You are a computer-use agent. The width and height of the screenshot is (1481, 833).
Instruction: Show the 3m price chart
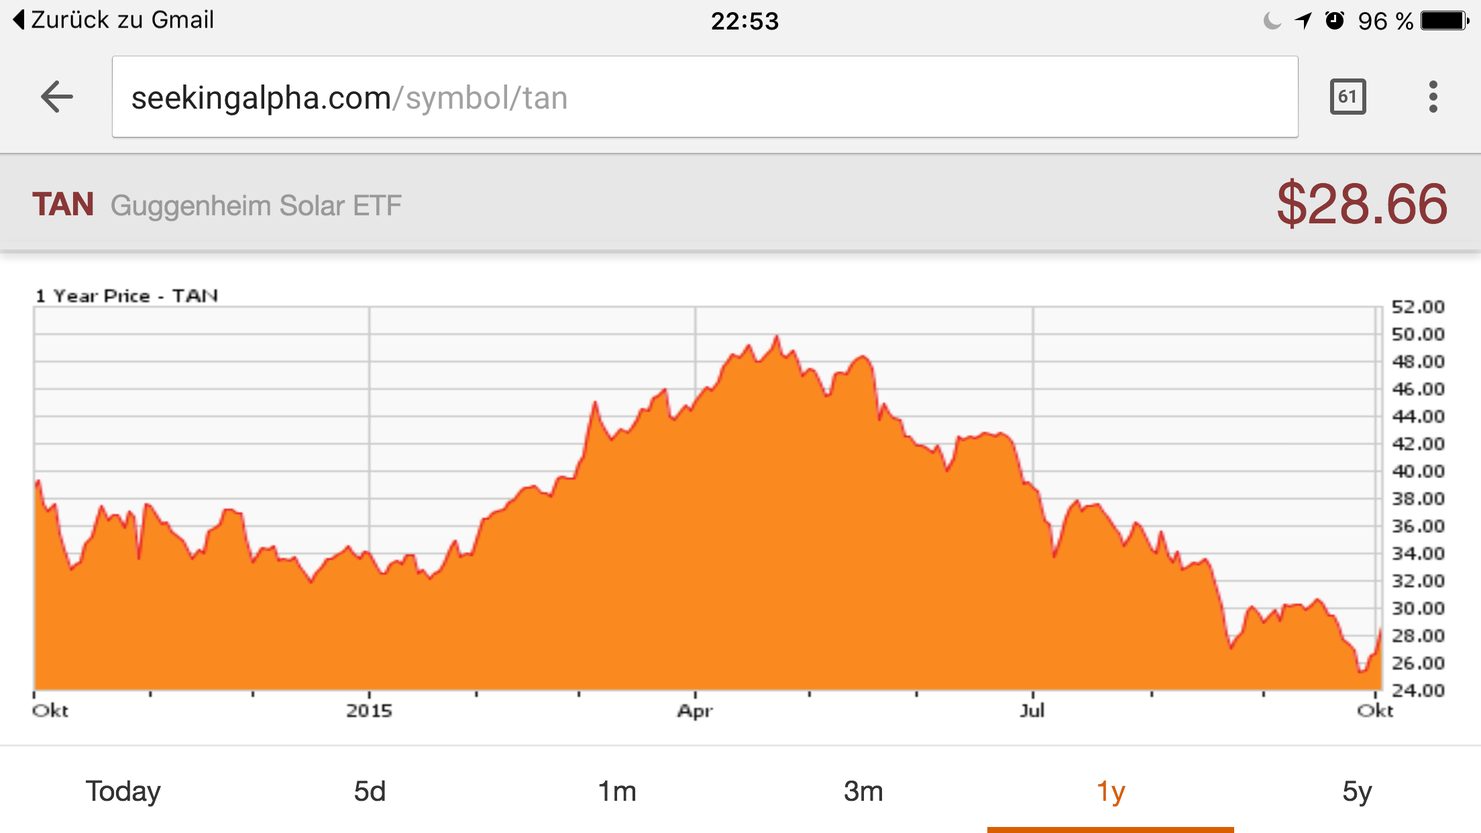click(863, 791)
